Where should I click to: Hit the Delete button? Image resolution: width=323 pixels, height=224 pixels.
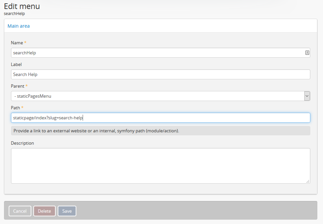pos(44,211)
